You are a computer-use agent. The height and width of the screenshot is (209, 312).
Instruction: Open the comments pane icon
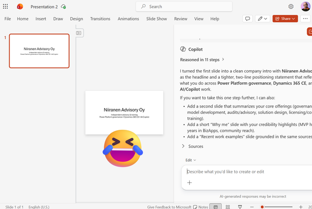pyautogui.click(x=247, y=19)
